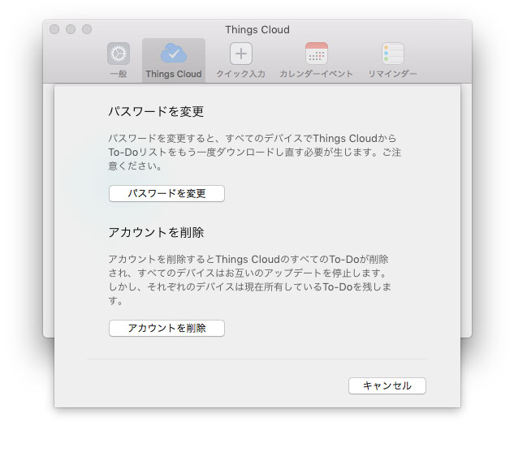This screenshot has height=452, width=514.
Task: Open the 一般 general preferences gear icon
Action: [x=119, y=54]
